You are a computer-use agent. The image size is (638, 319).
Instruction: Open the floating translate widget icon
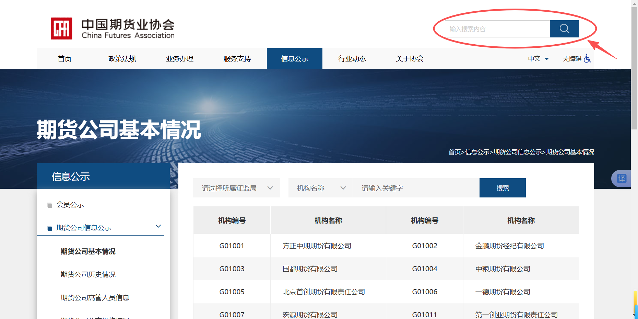[x=622, y=179]
